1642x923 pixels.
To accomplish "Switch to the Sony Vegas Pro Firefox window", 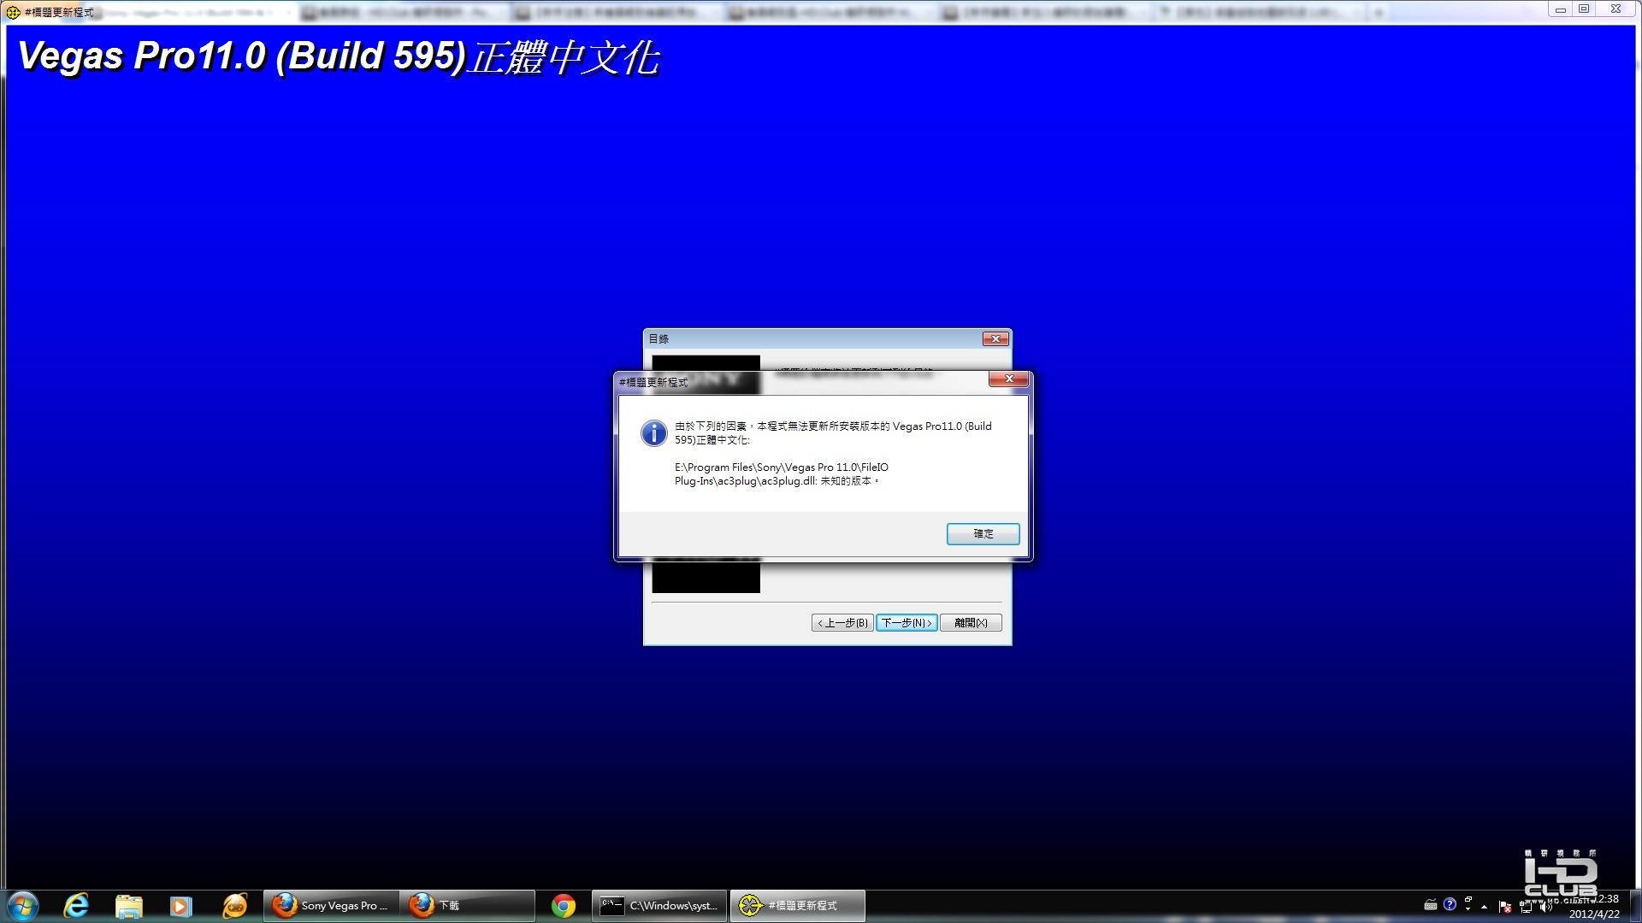I will pyautogui.click(x=331, y=905).
